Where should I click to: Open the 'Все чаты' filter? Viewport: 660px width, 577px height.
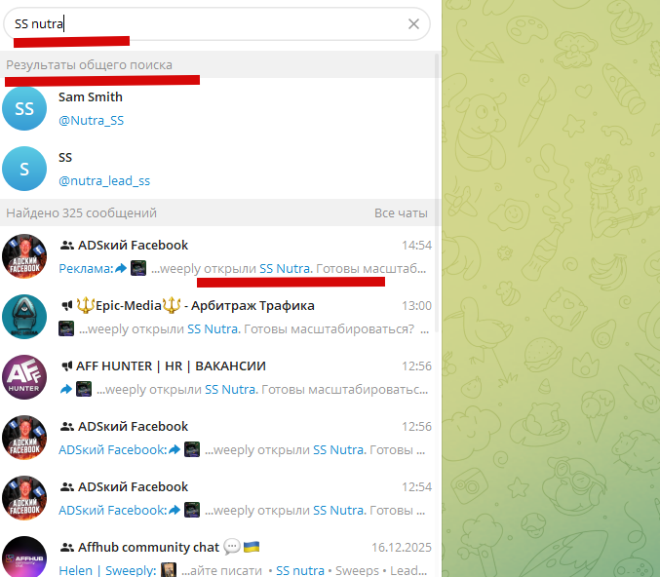pos(401,212)
